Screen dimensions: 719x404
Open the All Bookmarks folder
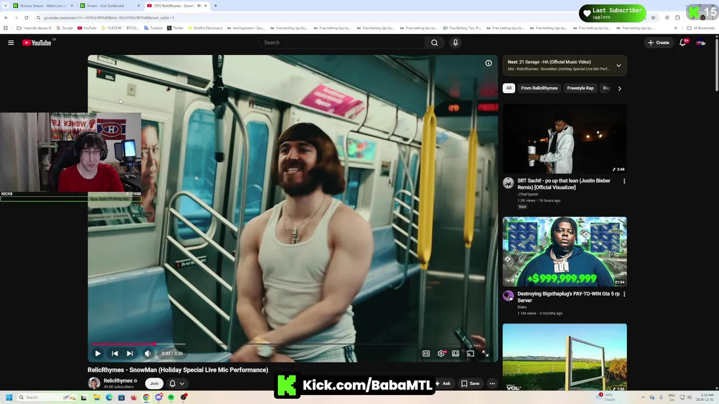(701, 28)
